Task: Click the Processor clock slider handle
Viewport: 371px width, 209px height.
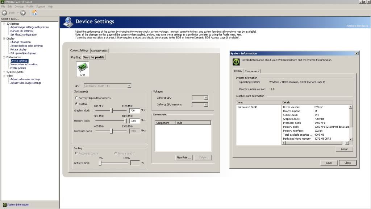Action: point(112,131)
